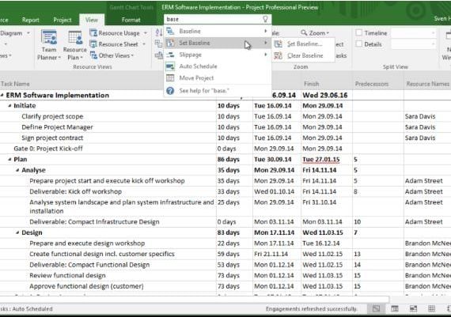
Task: Select the Clarify project scope task
Action: [52, 116]
